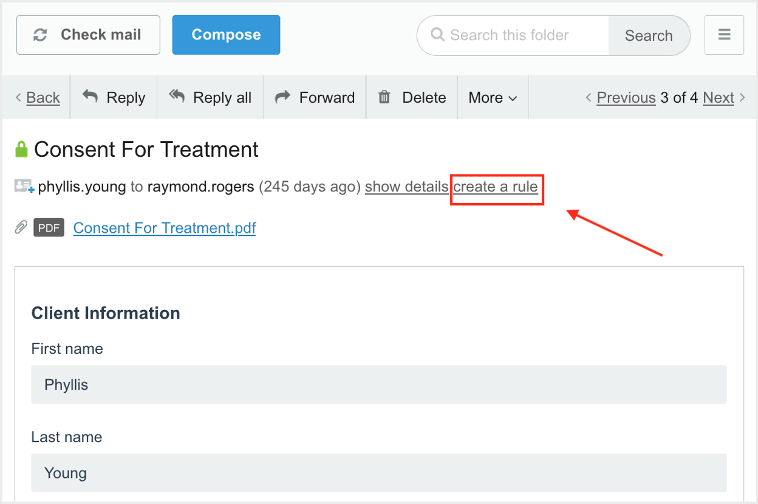Click inside the Search this folder field
This screenshot has width=758, height=504.
pyautogui.click(x=516, y=35)
